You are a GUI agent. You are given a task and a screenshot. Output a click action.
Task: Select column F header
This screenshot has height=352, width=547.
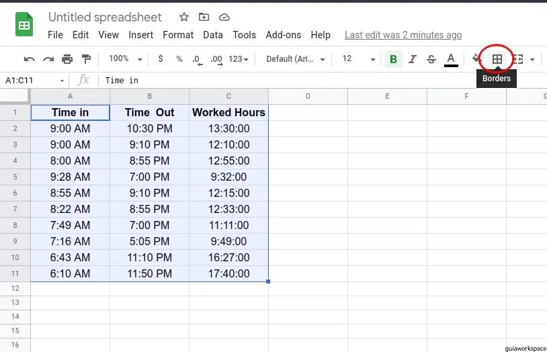pyautogui.click(x=466, y=96)
